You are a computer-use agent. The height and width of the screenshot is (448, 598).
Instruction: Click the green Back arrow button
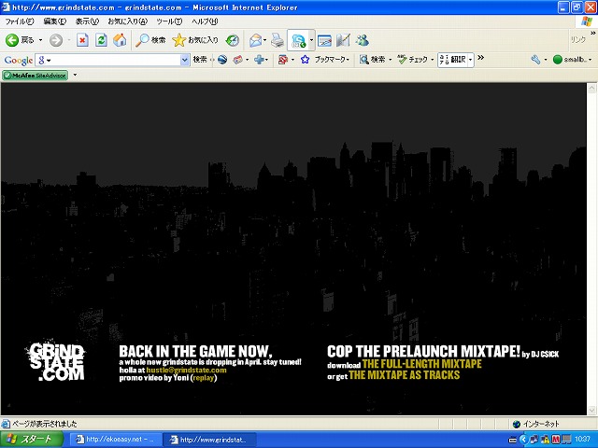(12, 40)
